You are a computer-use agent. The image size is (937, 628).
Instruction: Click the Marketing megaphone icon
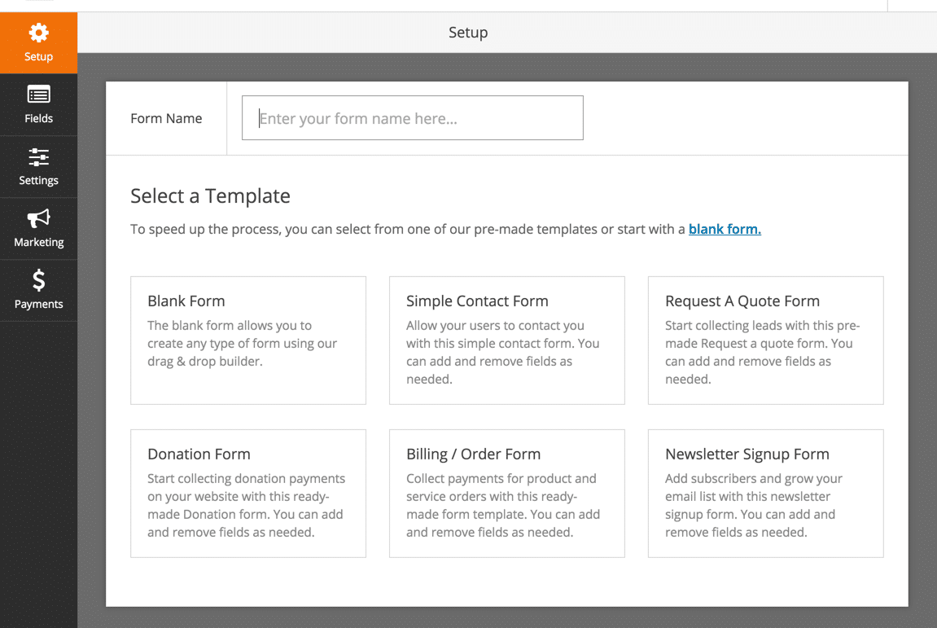point(38,218)
